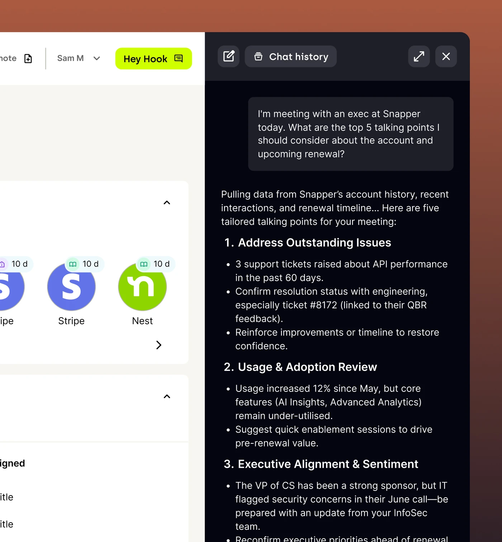
Task: Select heading Usage & Adoption Review
Action: (307, 367)
